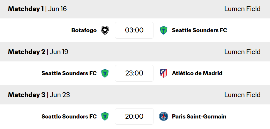Click the Botafogo club crest icon
Image resolution: width=270 pixels, height=129 pixels.
pyautogui.click(x=105, y=30)
